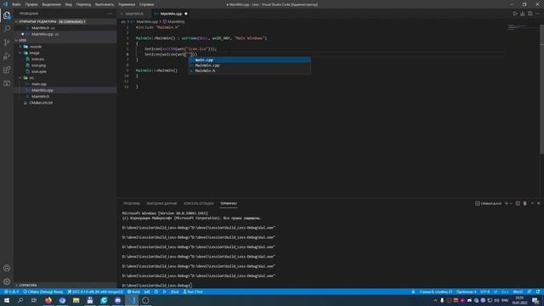The image size is (544, 306).
Task: Change LF end-of-line sequence
Action: point(496,292)
